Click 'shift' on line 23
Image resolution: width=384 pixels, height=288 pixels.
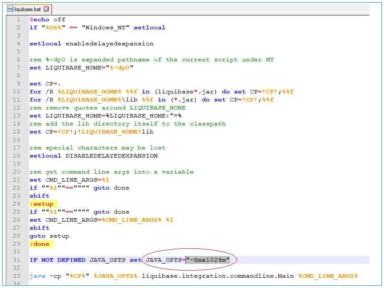tap(40, 196)
